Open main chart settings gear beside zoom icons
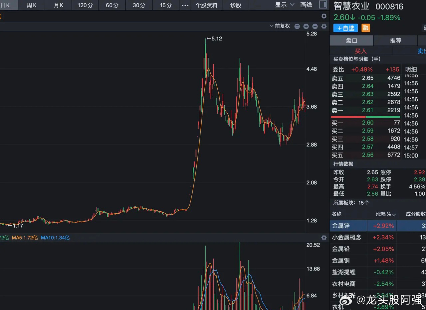The width and height of the screenshot is (426, 310). click(x=324, y=26)
